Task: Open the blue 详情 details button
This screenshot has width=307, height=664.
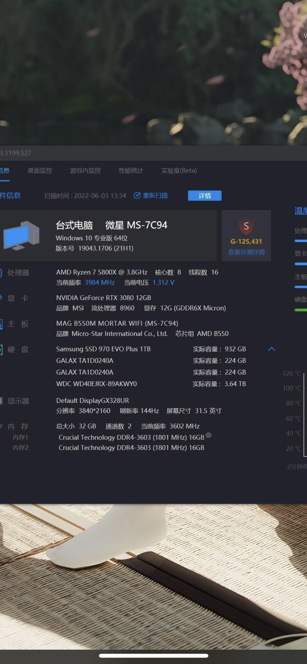Action: tap(205, 196)
